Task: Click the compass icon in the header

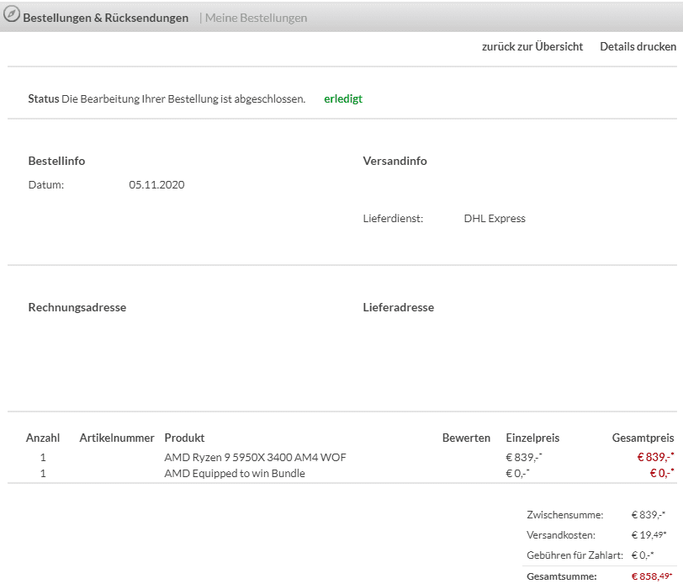Action: click(x=12, y=16)
